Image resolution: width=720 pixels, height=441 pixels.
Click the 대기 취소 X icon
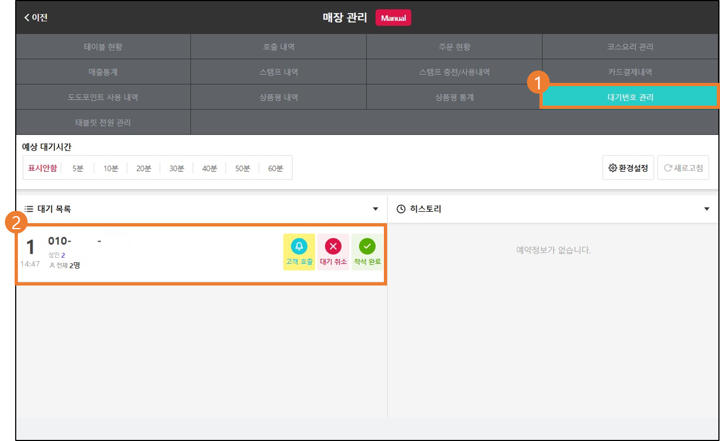pyautogui.click(x=333, y=247)
